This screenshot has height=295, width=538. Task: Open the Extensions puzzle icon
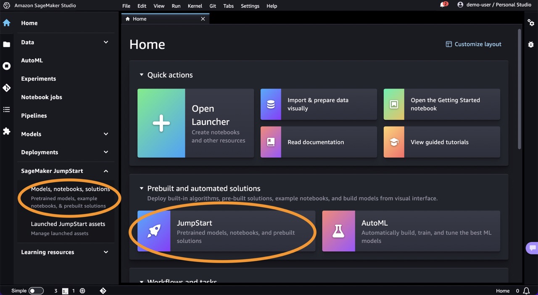pyautogui.click(x=7, y=132)
